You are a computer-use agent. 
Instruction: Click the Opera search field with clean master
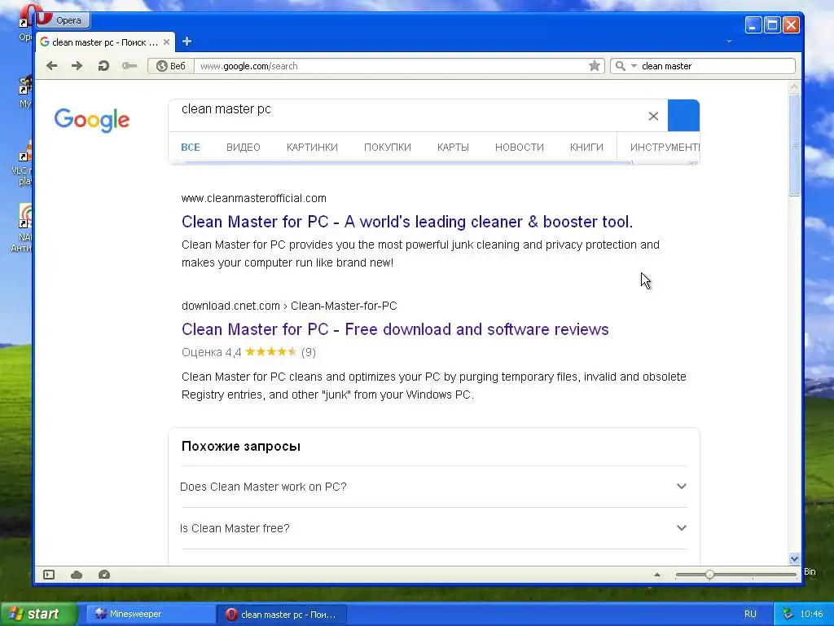715,66
